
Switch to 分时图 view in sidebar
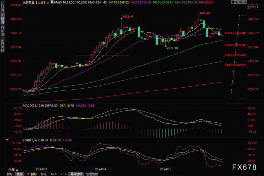point(2,6)
